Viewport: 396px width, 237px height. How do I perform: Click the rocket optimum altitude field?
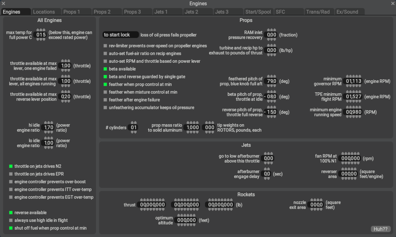186,220
